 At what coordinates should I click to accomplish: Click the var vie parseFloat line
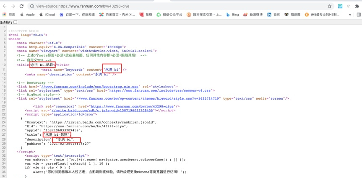pos(67,164)
